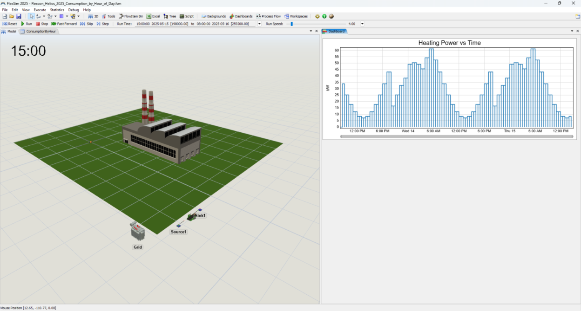581x311 pixels.
Task: Open the Backgrounds tool
Action: click(x=213, y=16)
